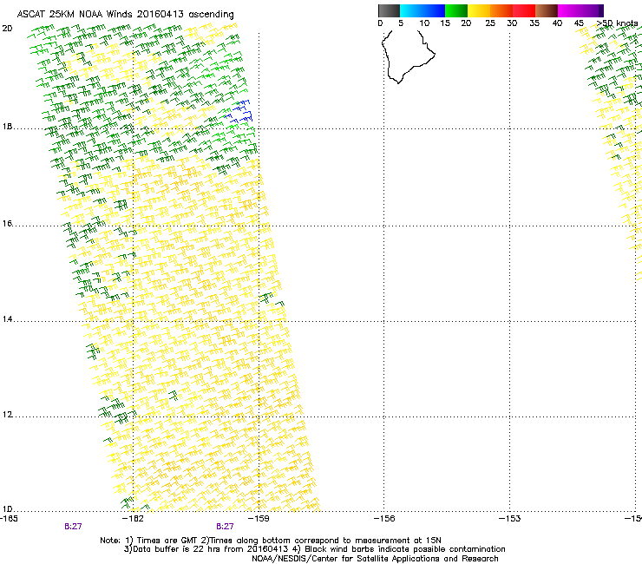This screenshot has height=564, width=642.
Task: Select the orange 25-30 knots legend segment
Action: tap(501, 10)
